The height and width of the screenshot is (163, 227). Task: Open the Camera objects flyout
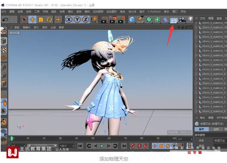[x=182, y=19]
